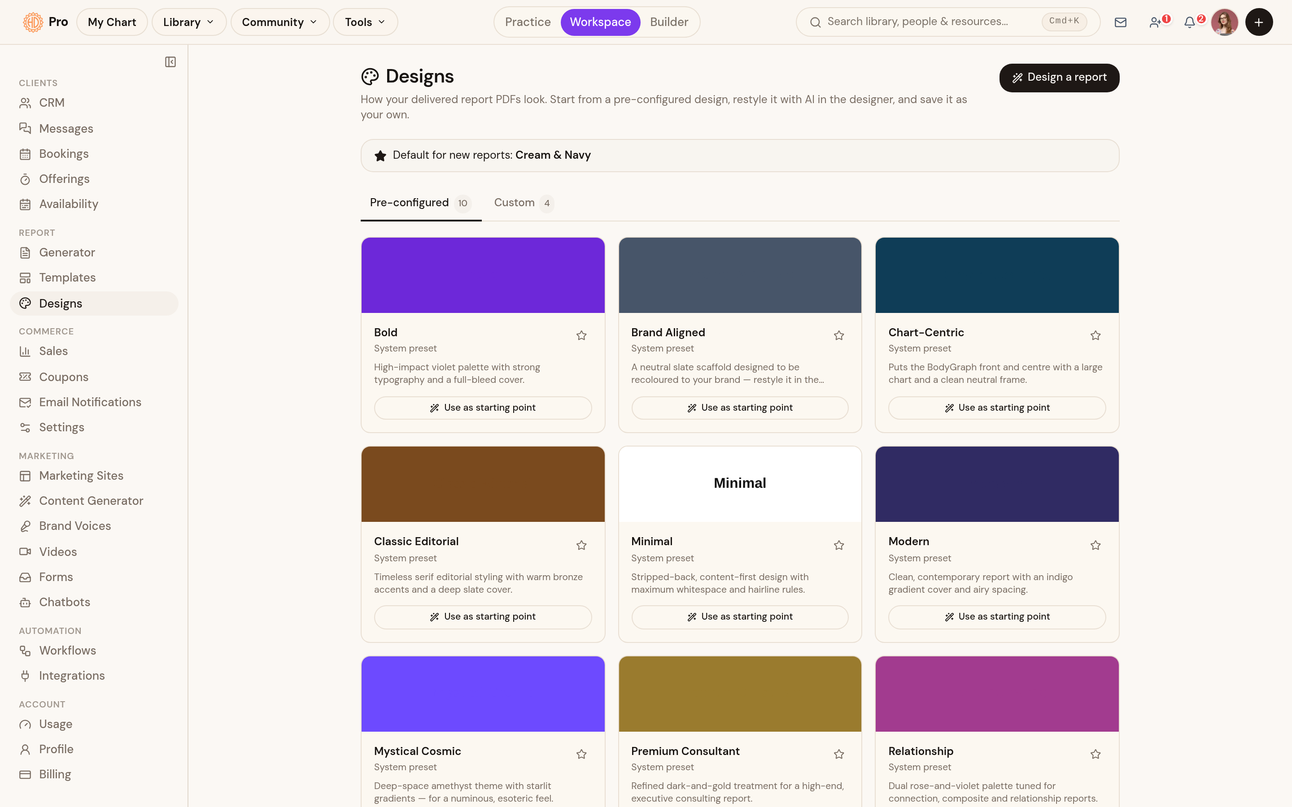This screenshot has height=807, width=1292.
Task: Open Billing in the sidebar
Action: click(94, 774)
